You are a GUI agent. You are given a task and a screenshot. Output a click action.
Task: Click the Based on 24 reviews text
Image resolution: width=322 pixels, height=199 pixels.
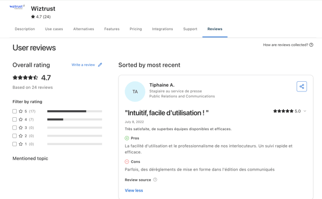pyautogui.click(x=33, y=87)
